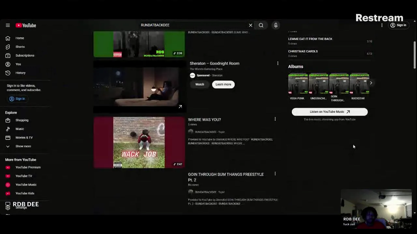The image size is (417, 234).
Task: Open the Sheraton ad video thumbnail
Action: tap(139, 86)
